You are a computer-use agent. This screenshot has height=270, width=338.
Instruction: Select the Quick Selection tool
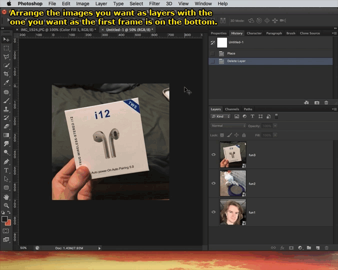click(x=6, y=65)
